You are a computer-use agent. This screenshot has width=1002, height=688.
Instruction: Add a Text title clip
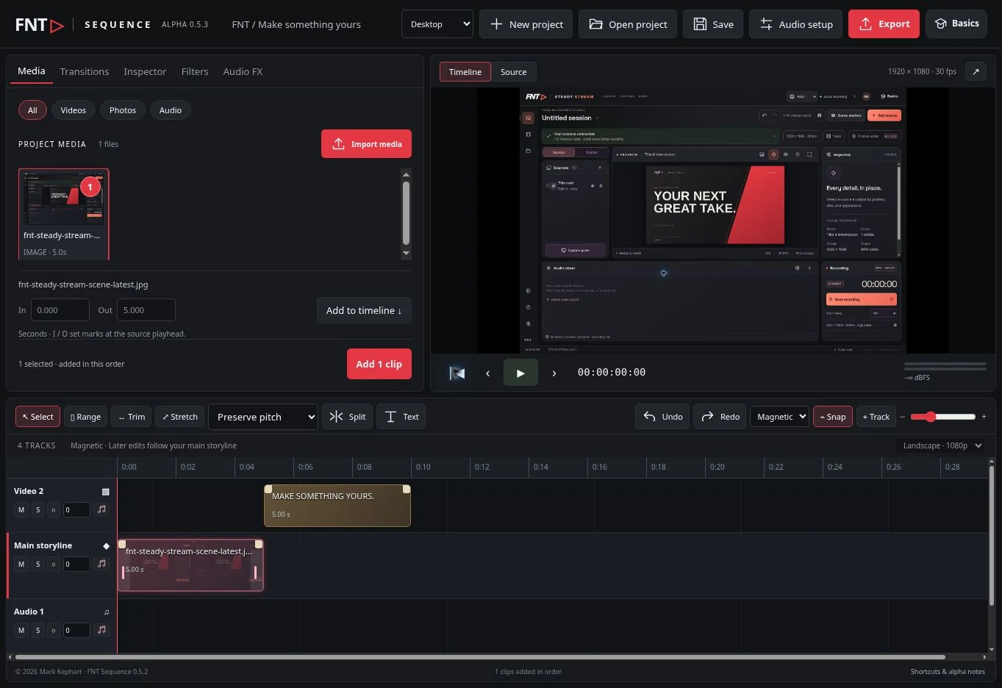[x=401, y=417]
